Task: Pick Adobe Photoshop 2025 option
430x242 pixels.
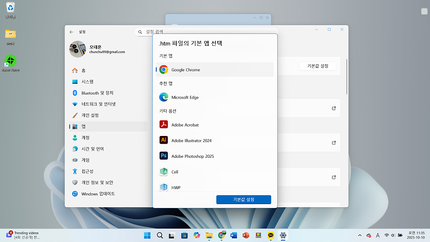Action: (x=215, y=156)
